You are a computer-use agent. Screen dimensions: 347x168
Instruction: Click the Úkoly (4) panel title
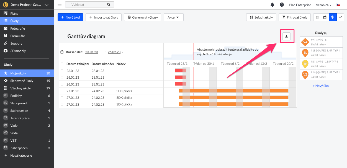[x=321, y=33]
